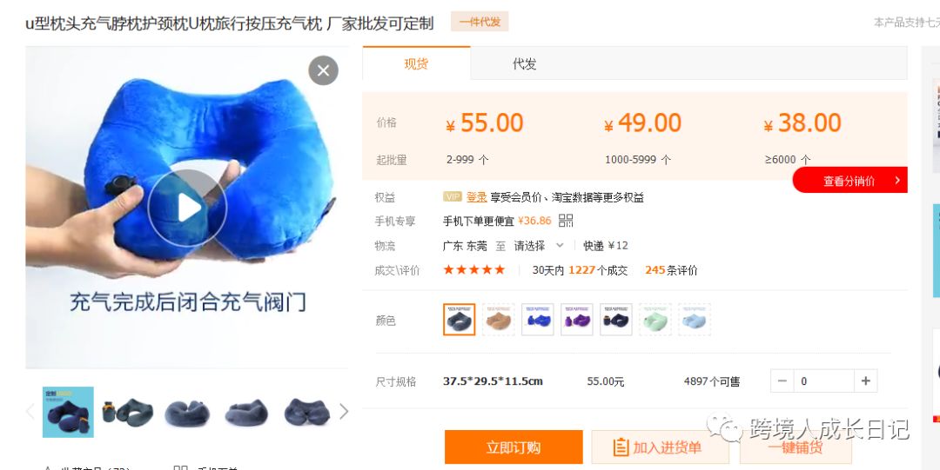Play the product video
Screen dimensions: 940x470
pyautogui.click(x=187, y=208)
